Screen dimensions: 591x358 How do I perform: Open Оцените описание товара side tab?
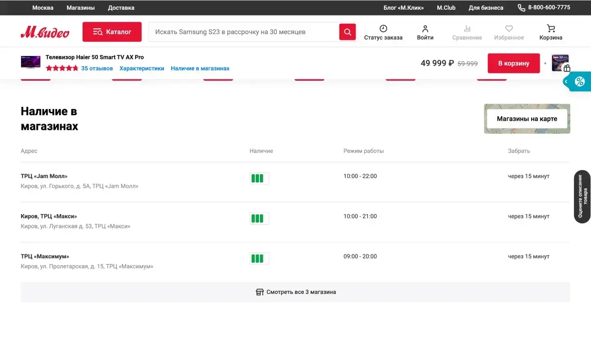(x=583, y=197)
